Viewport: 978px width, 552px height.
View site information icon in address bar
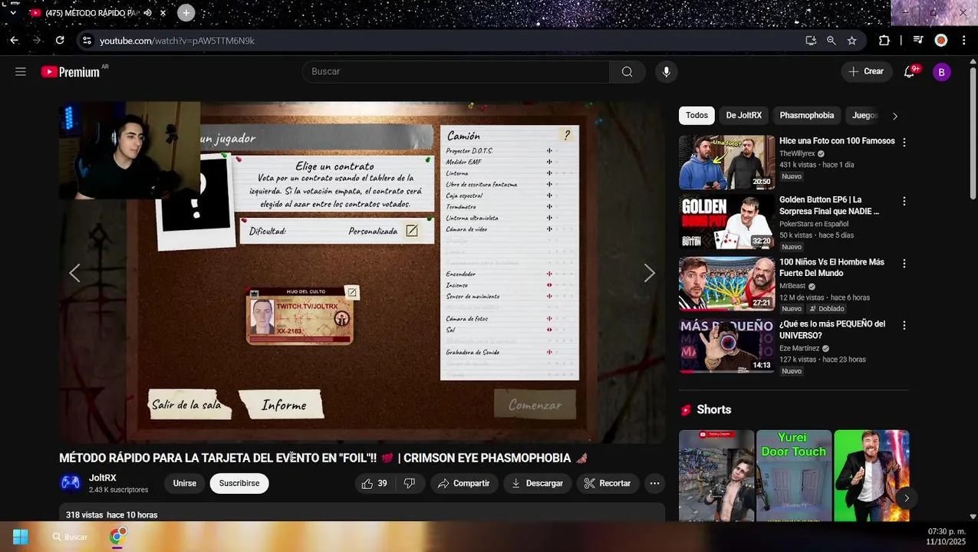click(x=87, y=41)
